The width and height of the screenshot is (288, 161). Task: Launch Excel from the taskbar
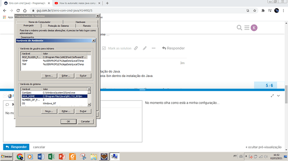[x=51, y=156]
